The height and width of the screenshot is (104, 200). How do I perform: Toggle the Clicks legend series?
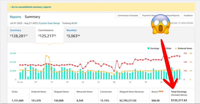click(x=168, y=48)
